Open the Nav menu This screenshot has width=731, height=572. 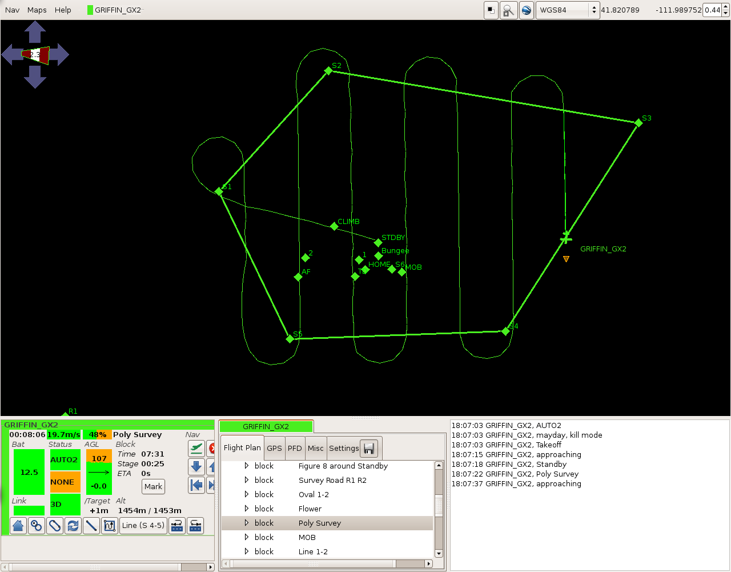coord(13,10)
